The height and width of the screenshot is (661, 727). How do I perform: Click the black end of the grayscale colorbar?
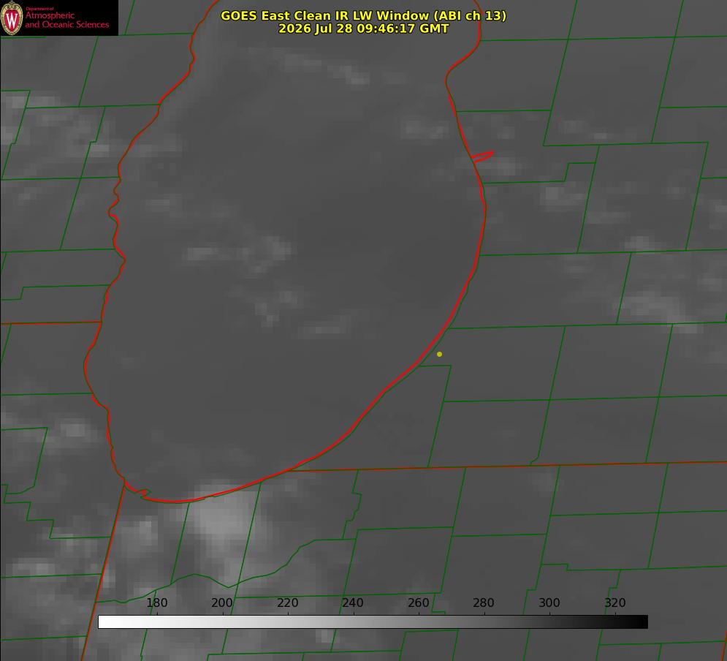pos(639,622)
